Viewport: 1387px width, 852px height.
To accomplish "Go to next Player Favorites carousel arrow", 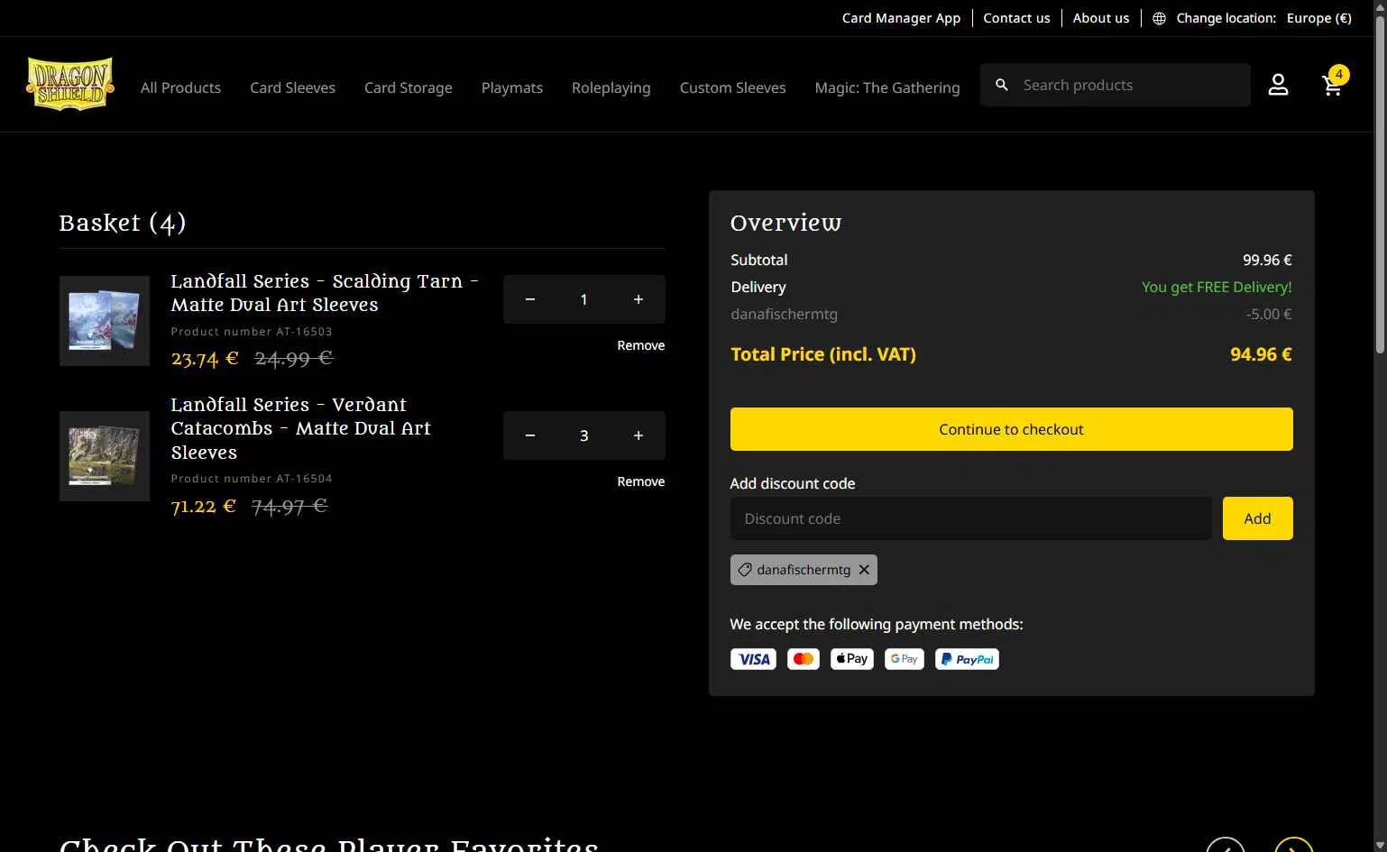I will (1293, 845).
